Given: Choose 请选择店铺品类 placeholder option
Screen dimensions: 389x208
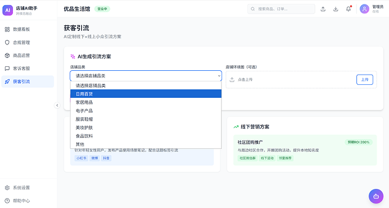Looking at the screenshot, I should pyautogui.click(x=146, y=85).
